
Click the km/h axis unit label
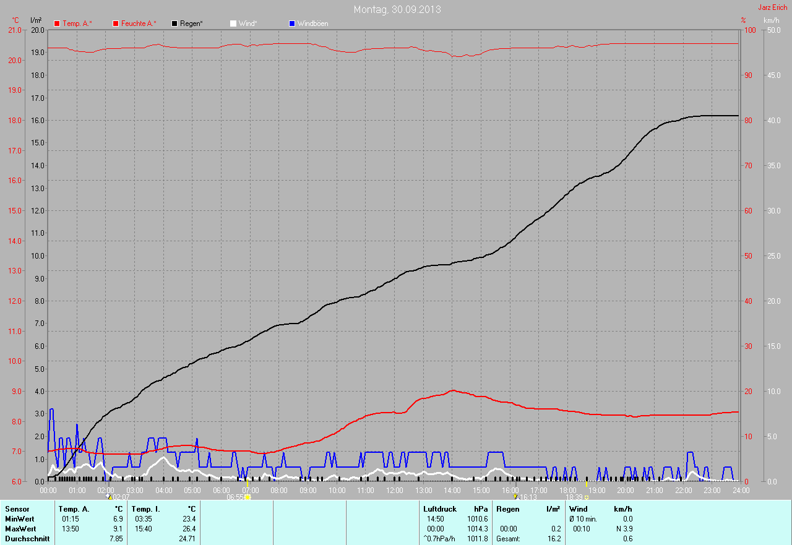tap(771, 20)
